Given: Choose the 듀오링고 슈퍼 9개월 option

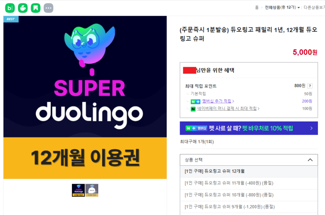Looking at the screenshot, I should tap(249, 207).
